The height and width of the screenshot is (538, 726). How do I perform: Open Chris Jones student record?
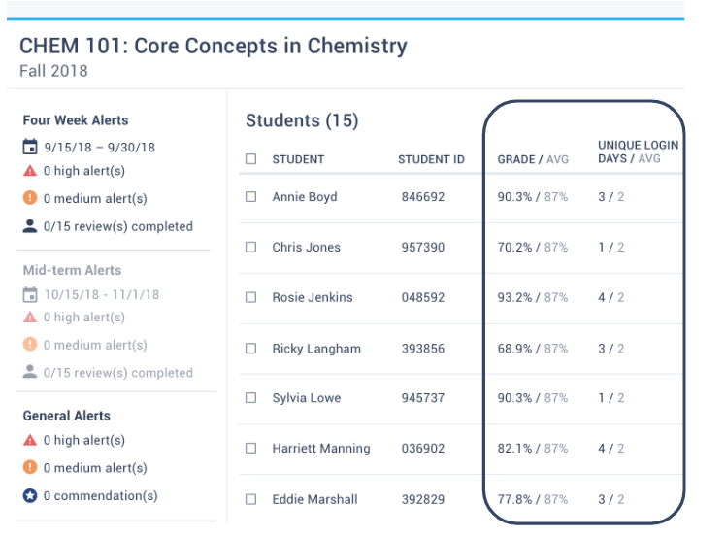(306, 247)
